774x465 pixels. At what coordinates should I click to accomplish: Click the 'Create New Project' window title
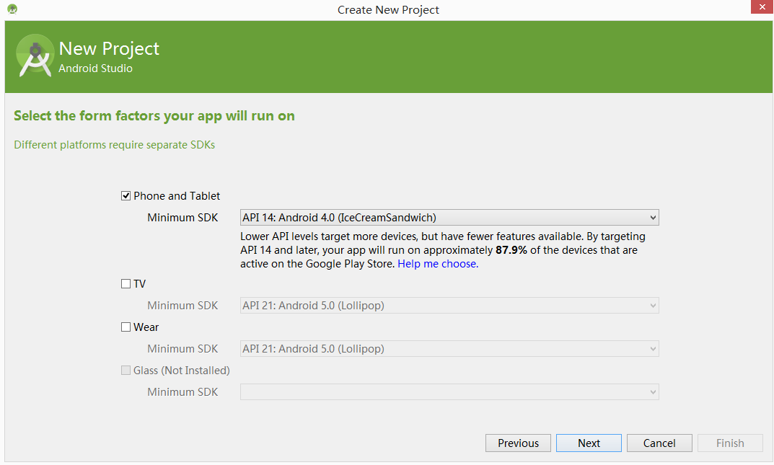[388, 9]
